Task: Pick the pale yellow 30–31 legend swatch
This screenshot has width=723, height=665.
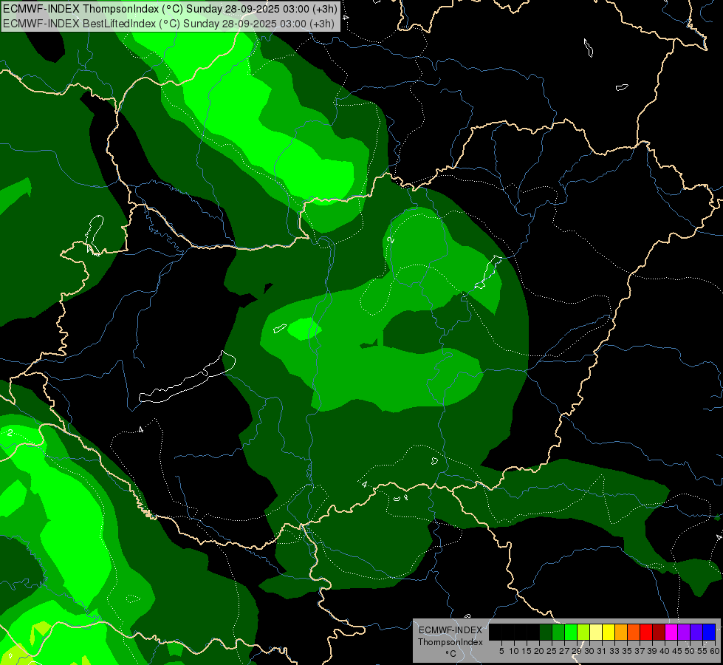Action: point(596,632)
